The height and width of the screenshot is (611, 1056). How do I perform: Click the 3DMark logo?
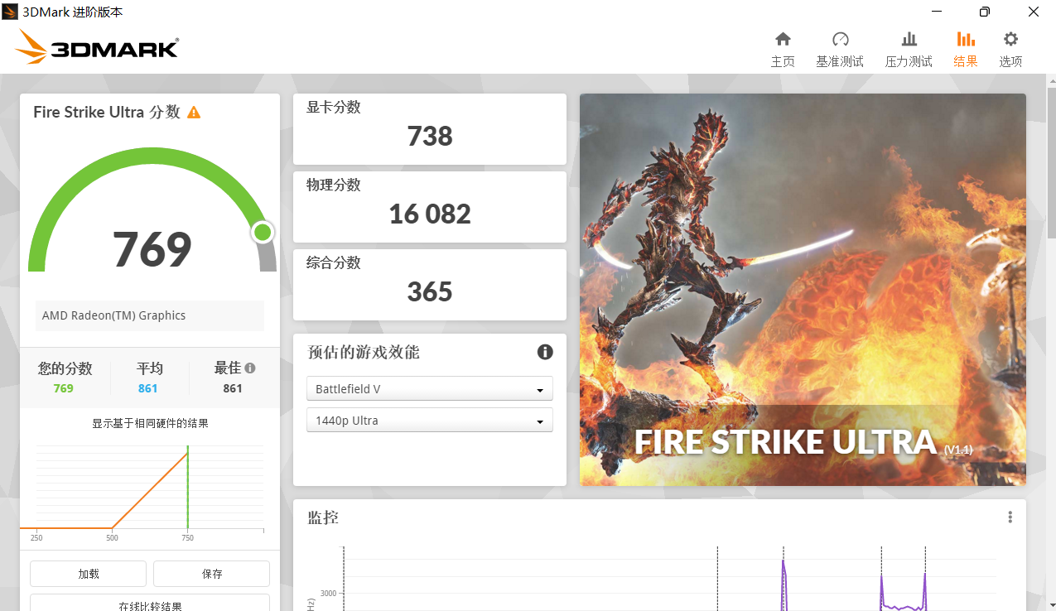[96, 47]
